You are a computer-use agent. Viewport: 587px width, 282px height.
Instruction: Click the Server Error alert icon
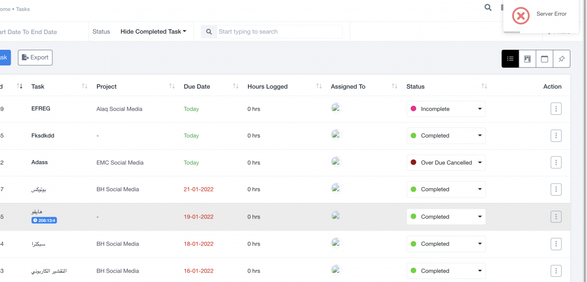(520, 16)
